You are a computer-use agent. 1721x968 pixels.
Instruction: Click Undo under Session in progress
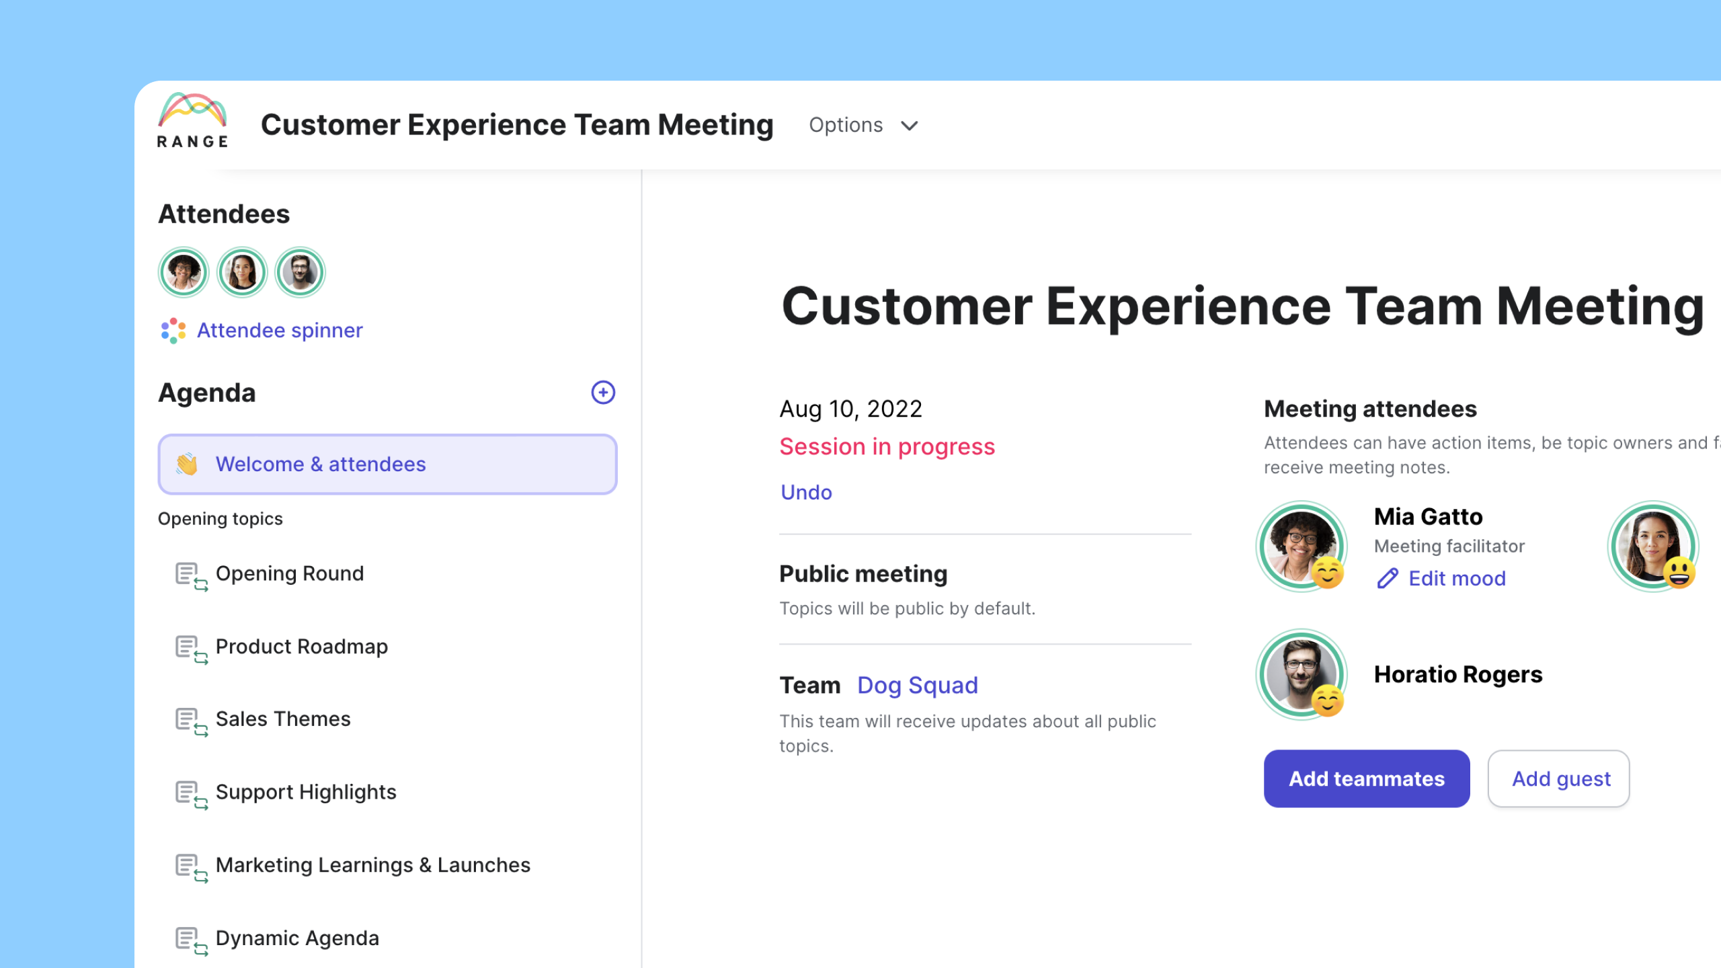pos(806,493)
